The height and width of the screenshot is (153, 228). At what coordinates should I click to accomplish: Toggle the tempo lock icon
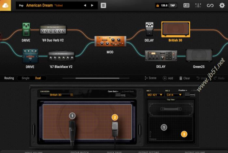(158, 6)
